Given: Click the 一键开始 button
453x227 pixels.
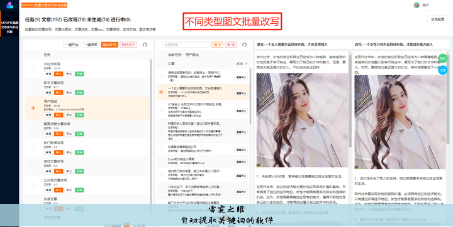Looking at the screenshot, I should 72,45.
